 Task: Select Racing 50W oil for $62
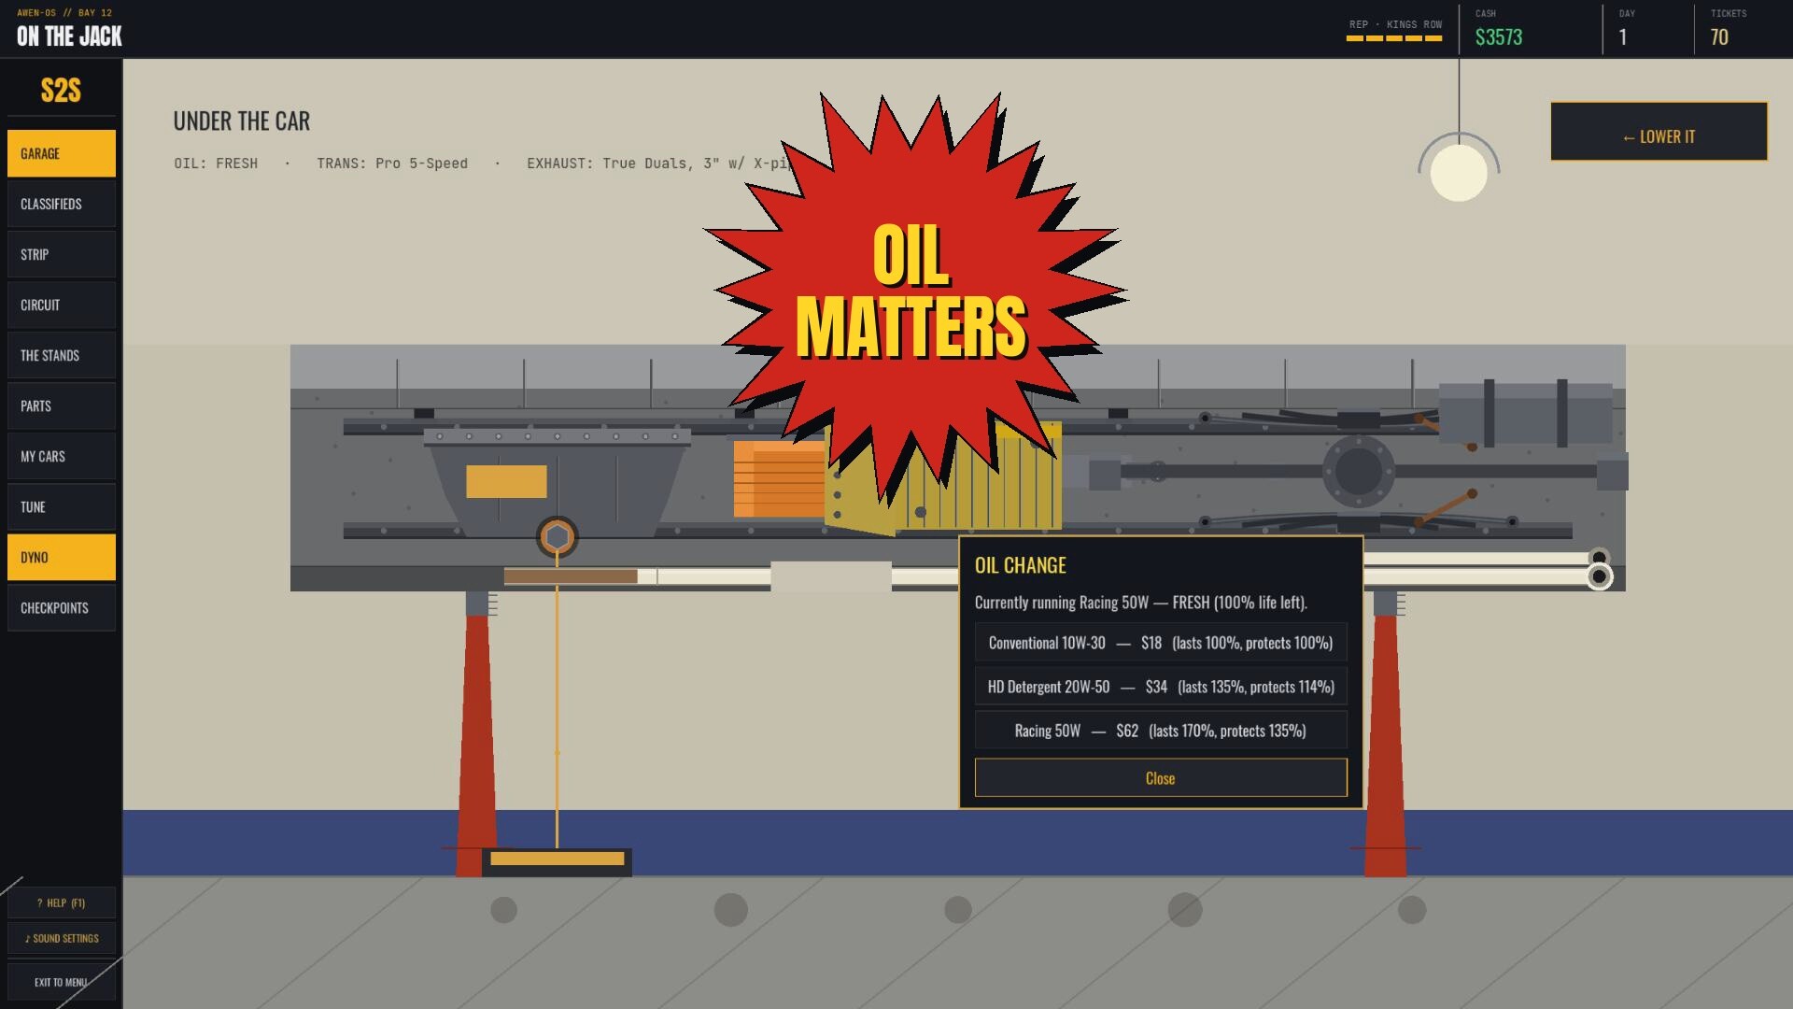(x=1161, y=731)
